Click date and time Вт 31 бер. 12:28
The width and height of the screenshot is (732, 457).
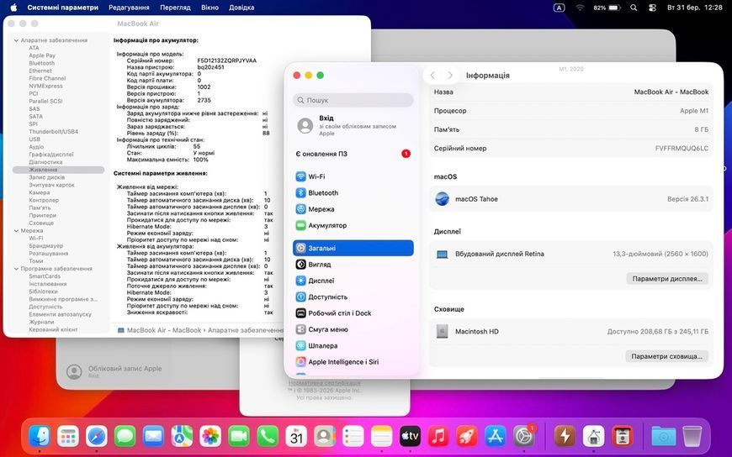(x=695, y=8)
